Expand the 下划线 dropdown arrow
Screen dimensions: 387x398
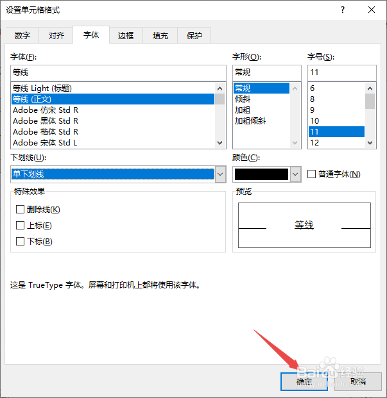pyautogui.click(x=220, y=174)
